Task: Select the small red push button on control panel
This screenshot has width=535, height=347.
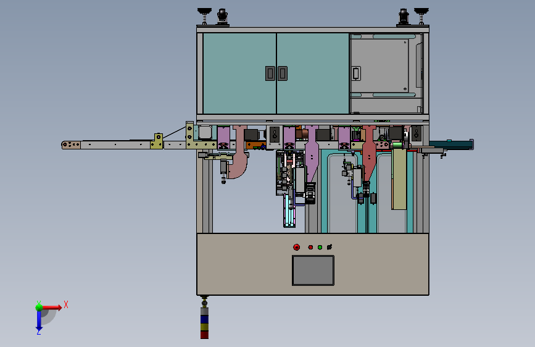Action: point(310,247)
